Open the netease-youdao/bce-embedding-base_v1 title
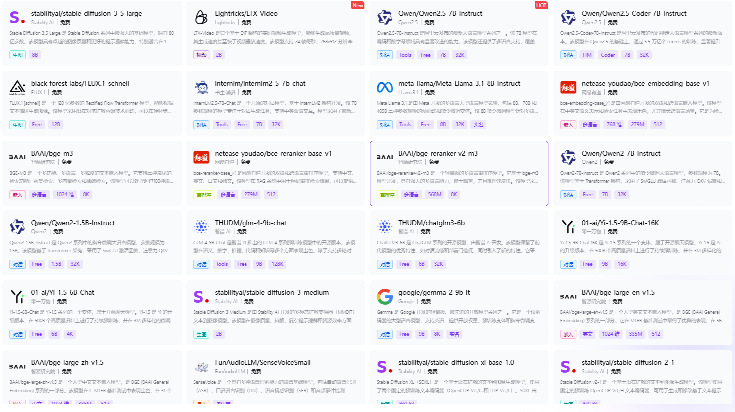The height and width of the screenshot is (412, 735). 645,83
